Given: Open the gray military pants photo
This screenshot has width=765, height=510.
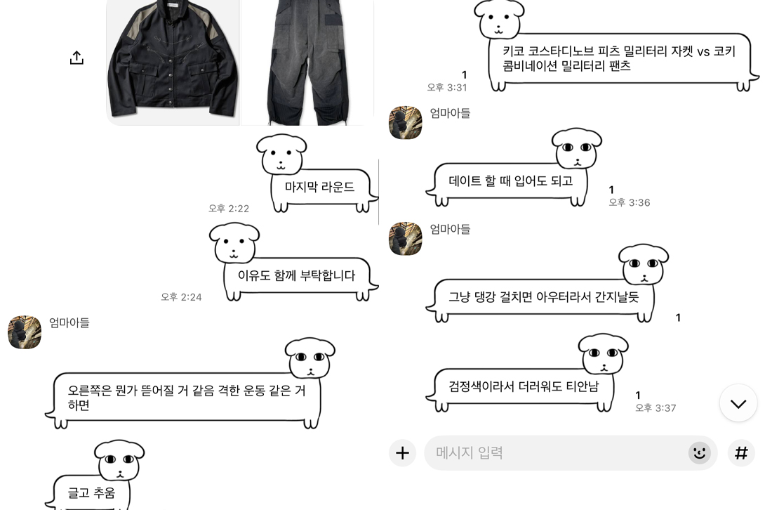Looking at the screenshot, I should tap(307, 63).
